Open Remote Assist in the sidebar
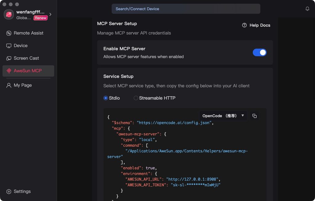Image resolution: width=315 pixels, height=201 pixels. (x=28, y=33)
